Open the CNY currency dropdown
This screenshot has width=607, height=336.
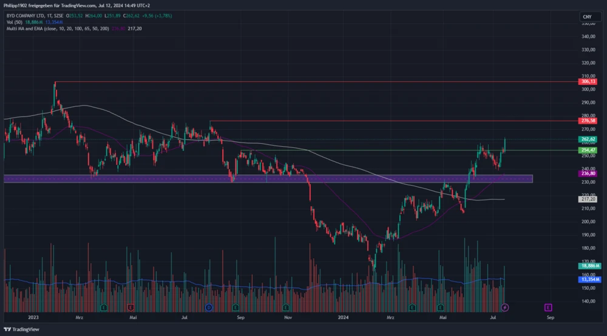click(586, 16)
